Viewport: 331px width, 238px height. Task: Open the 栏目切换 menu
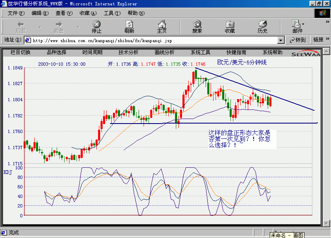click(20, 52)
